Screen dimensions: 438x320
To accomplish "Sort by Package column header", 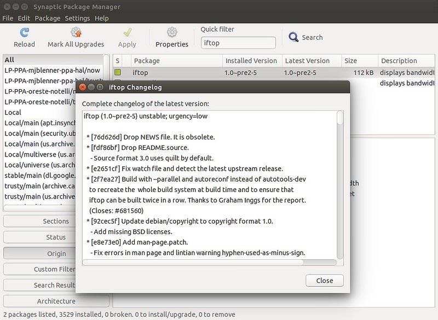I will [x=176, y=61].
